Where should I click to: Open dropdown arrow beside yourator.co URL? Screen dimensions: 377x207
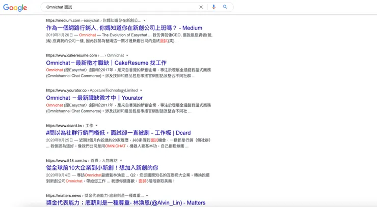pyautogui.click(x=141, y=91)
